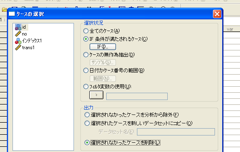Click the データセット名 text field
This screenshot has height=152, width=240.
pos(176,132)
